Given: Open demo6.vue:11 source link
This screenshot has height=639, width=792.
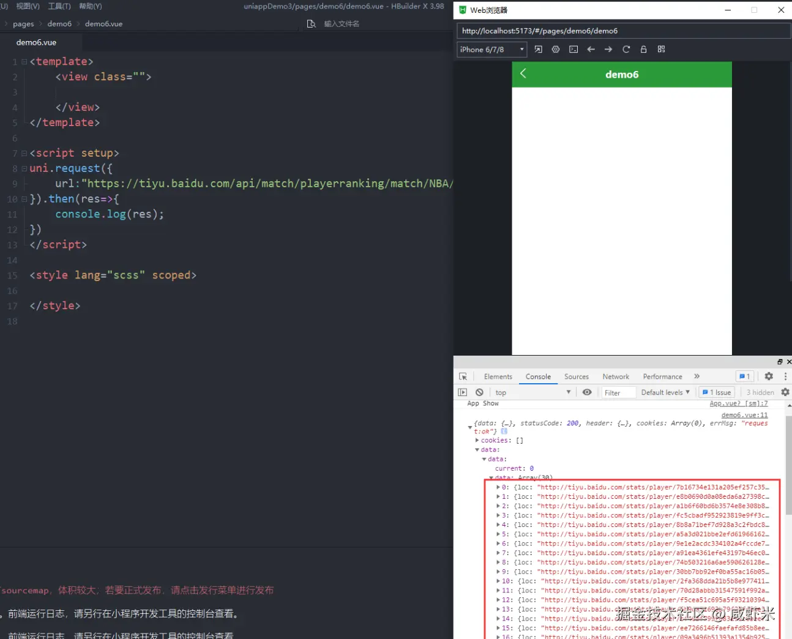Looking at the screenshot, I should click(744, 415).
